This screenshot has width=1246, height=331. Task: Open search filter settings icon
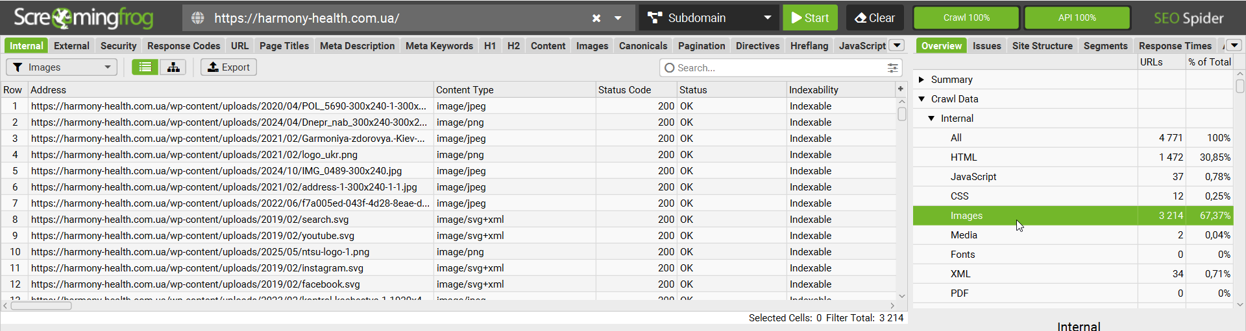pyautogui.click(x=893, y=68)
